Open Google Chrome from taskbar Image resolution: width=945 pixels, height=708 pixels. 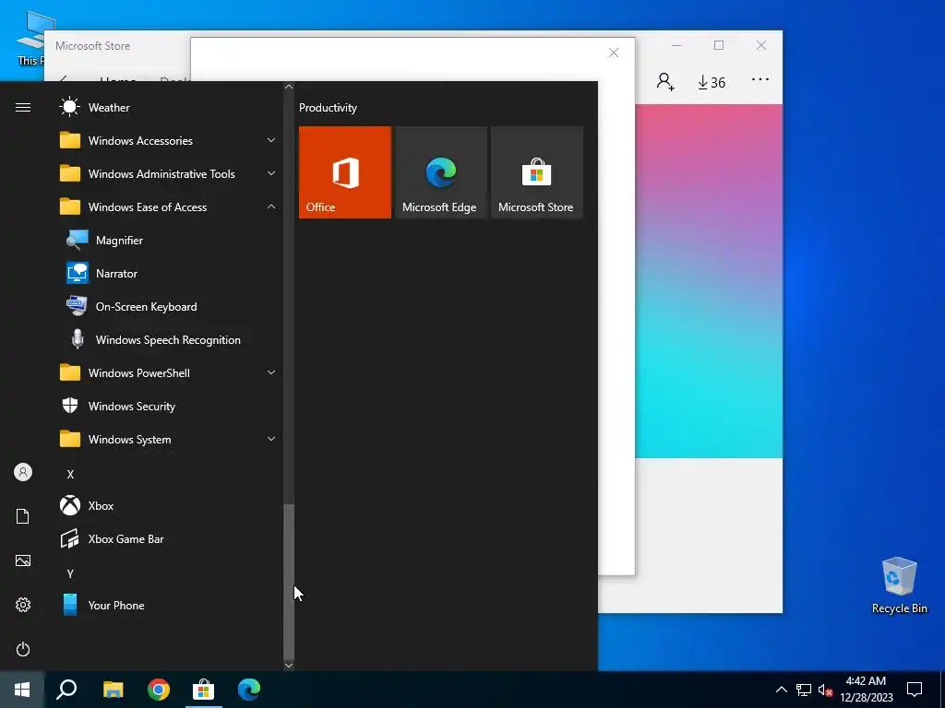[x=159, y=690]
